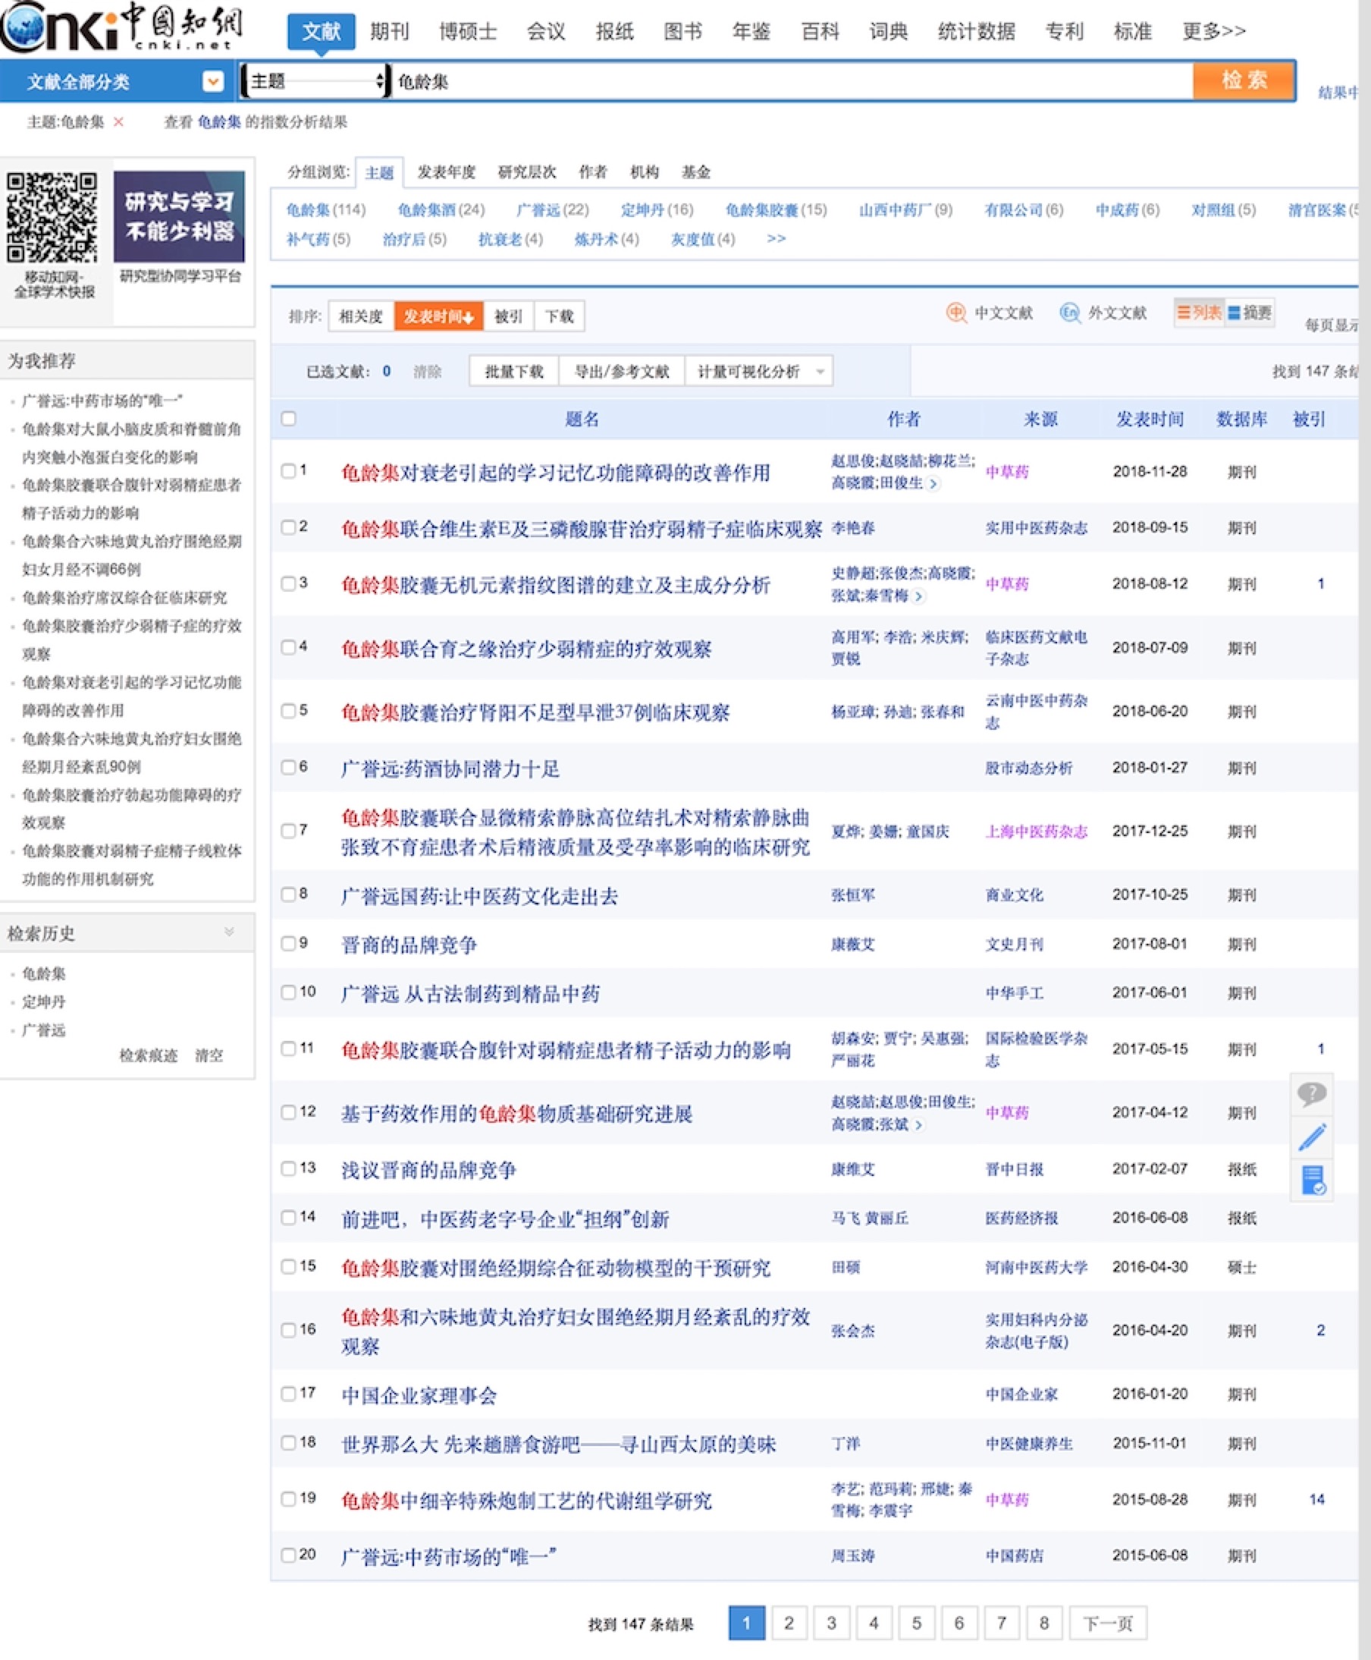
Task: Tick the select-all checkbox in table header
Action: [289, 419]
